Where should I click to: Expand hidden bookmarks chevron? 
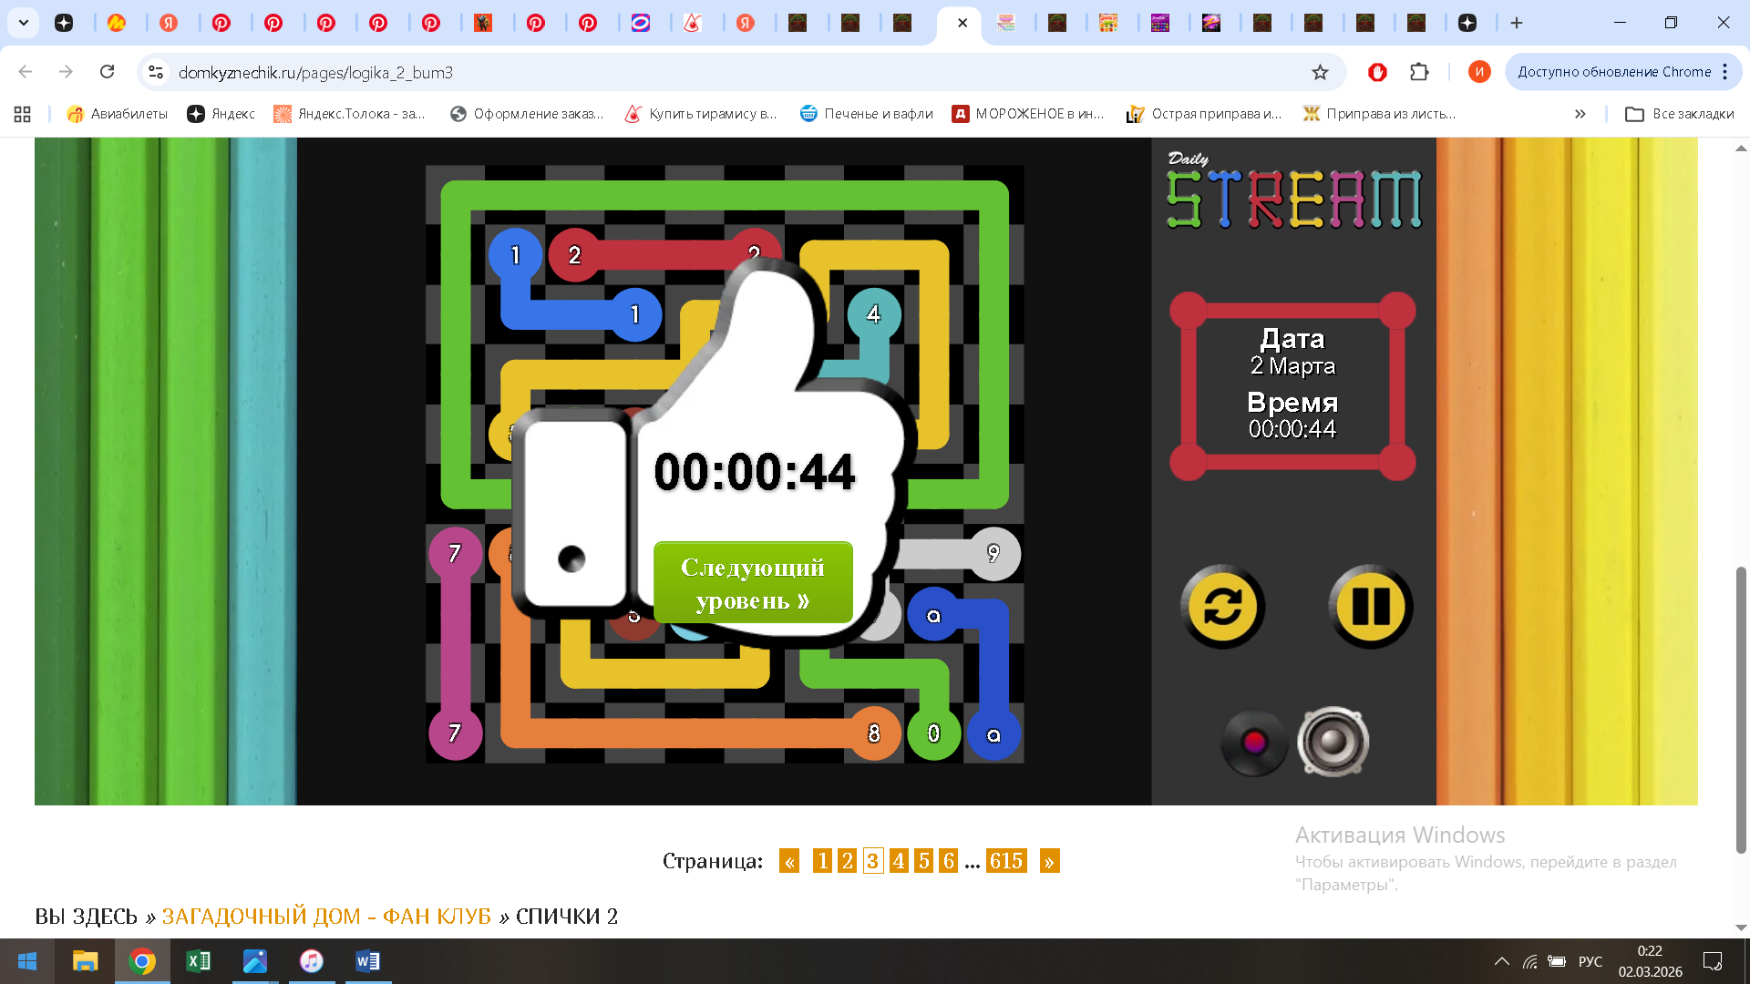click(x=1580, y=114)
